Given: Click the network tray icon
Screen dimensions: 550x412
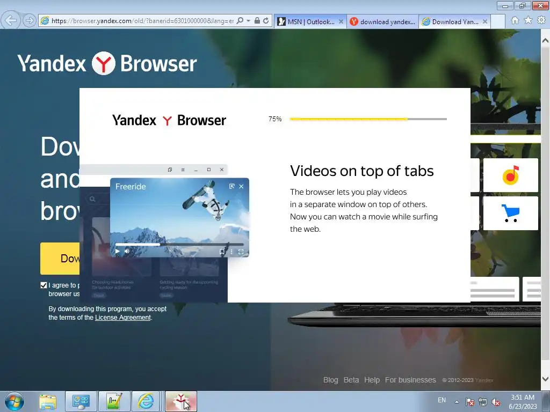Looking at the screenshot, I should click(483, 402).
